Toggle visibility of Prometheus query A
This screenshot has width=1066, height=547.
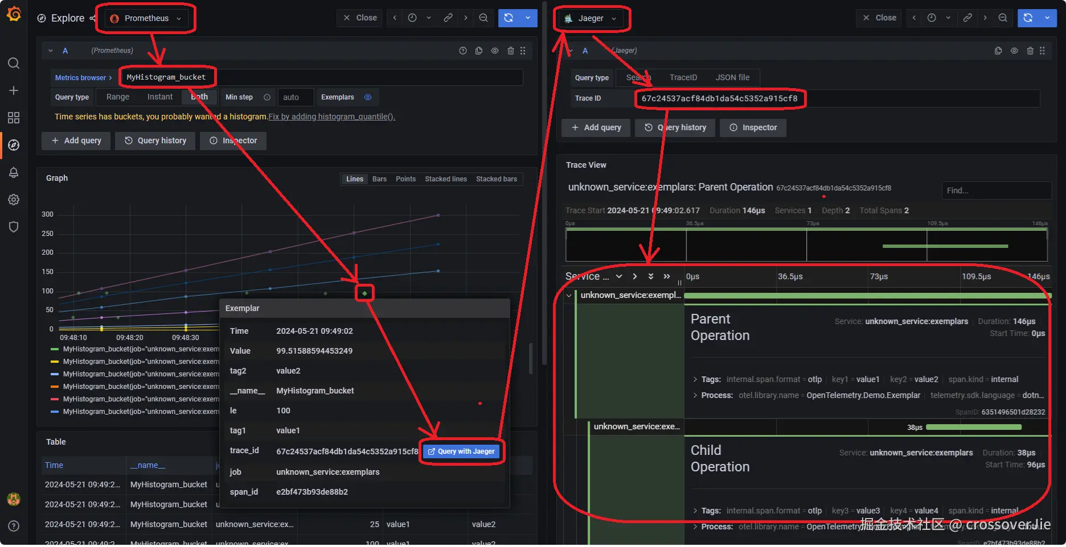pyautogui.click(x=495, y=51)
